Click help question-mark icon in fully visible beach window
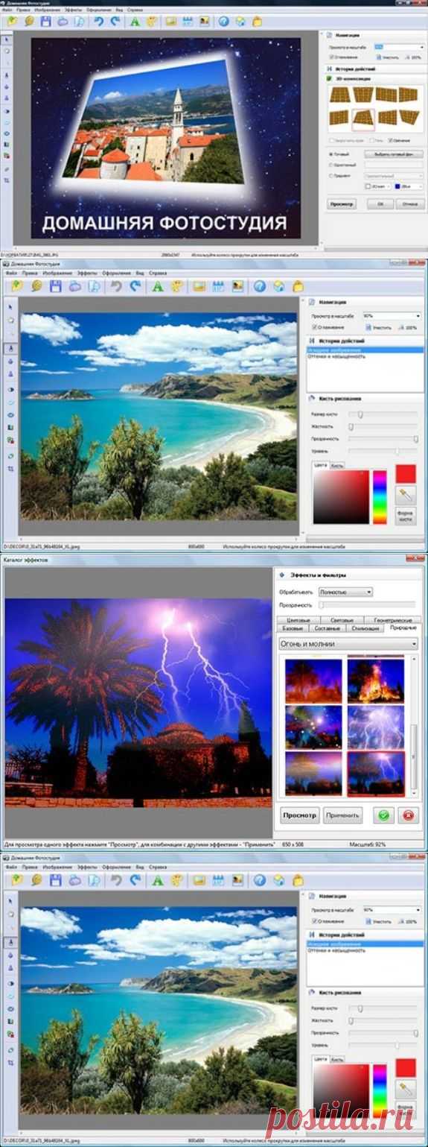 (259, 285)
